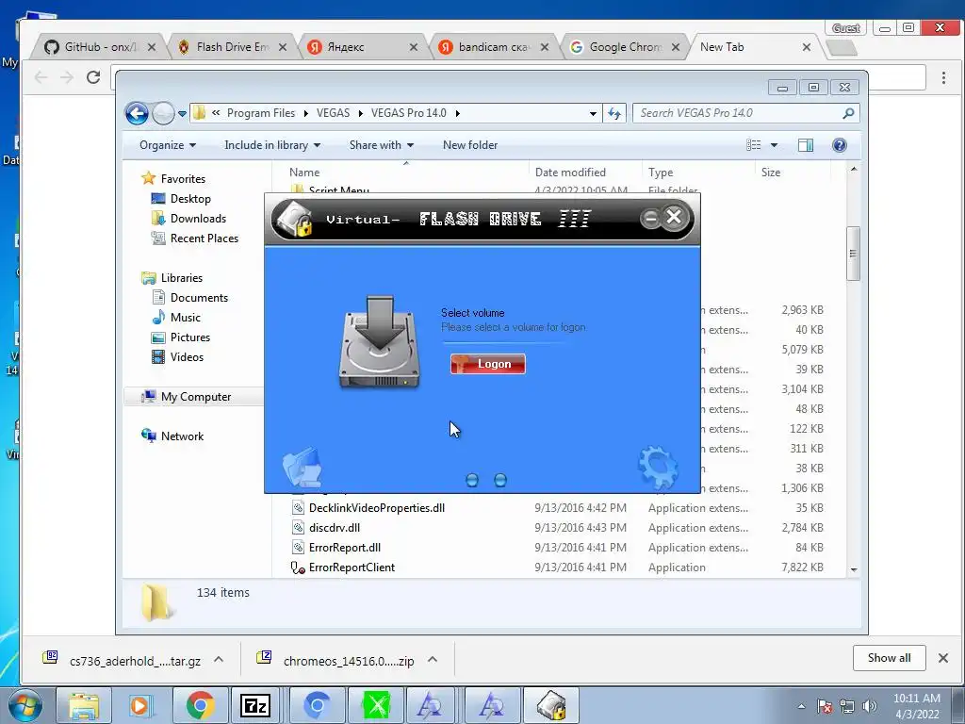Reload the Chrome page

tap(93, 77)
